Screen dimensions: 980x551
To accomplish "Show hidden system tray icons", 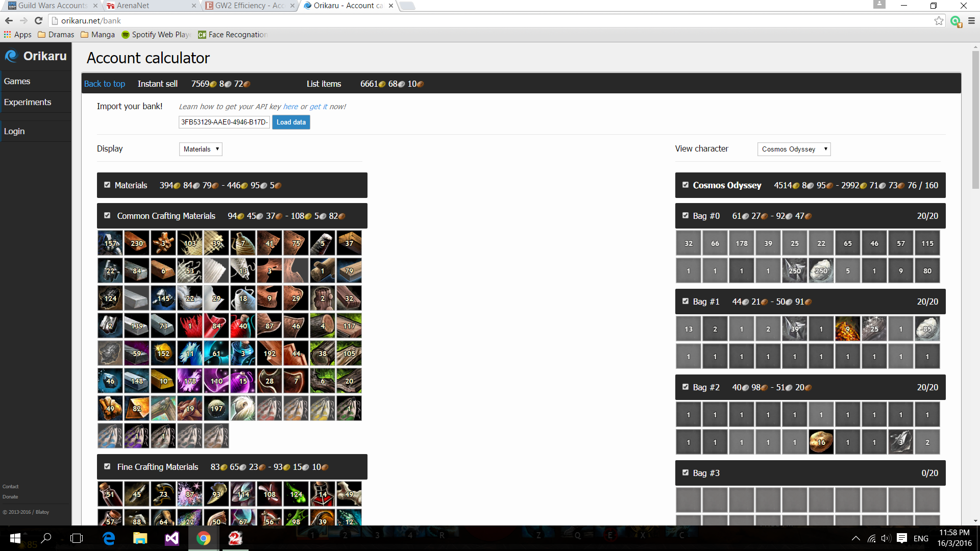I will tap(856, 538).
